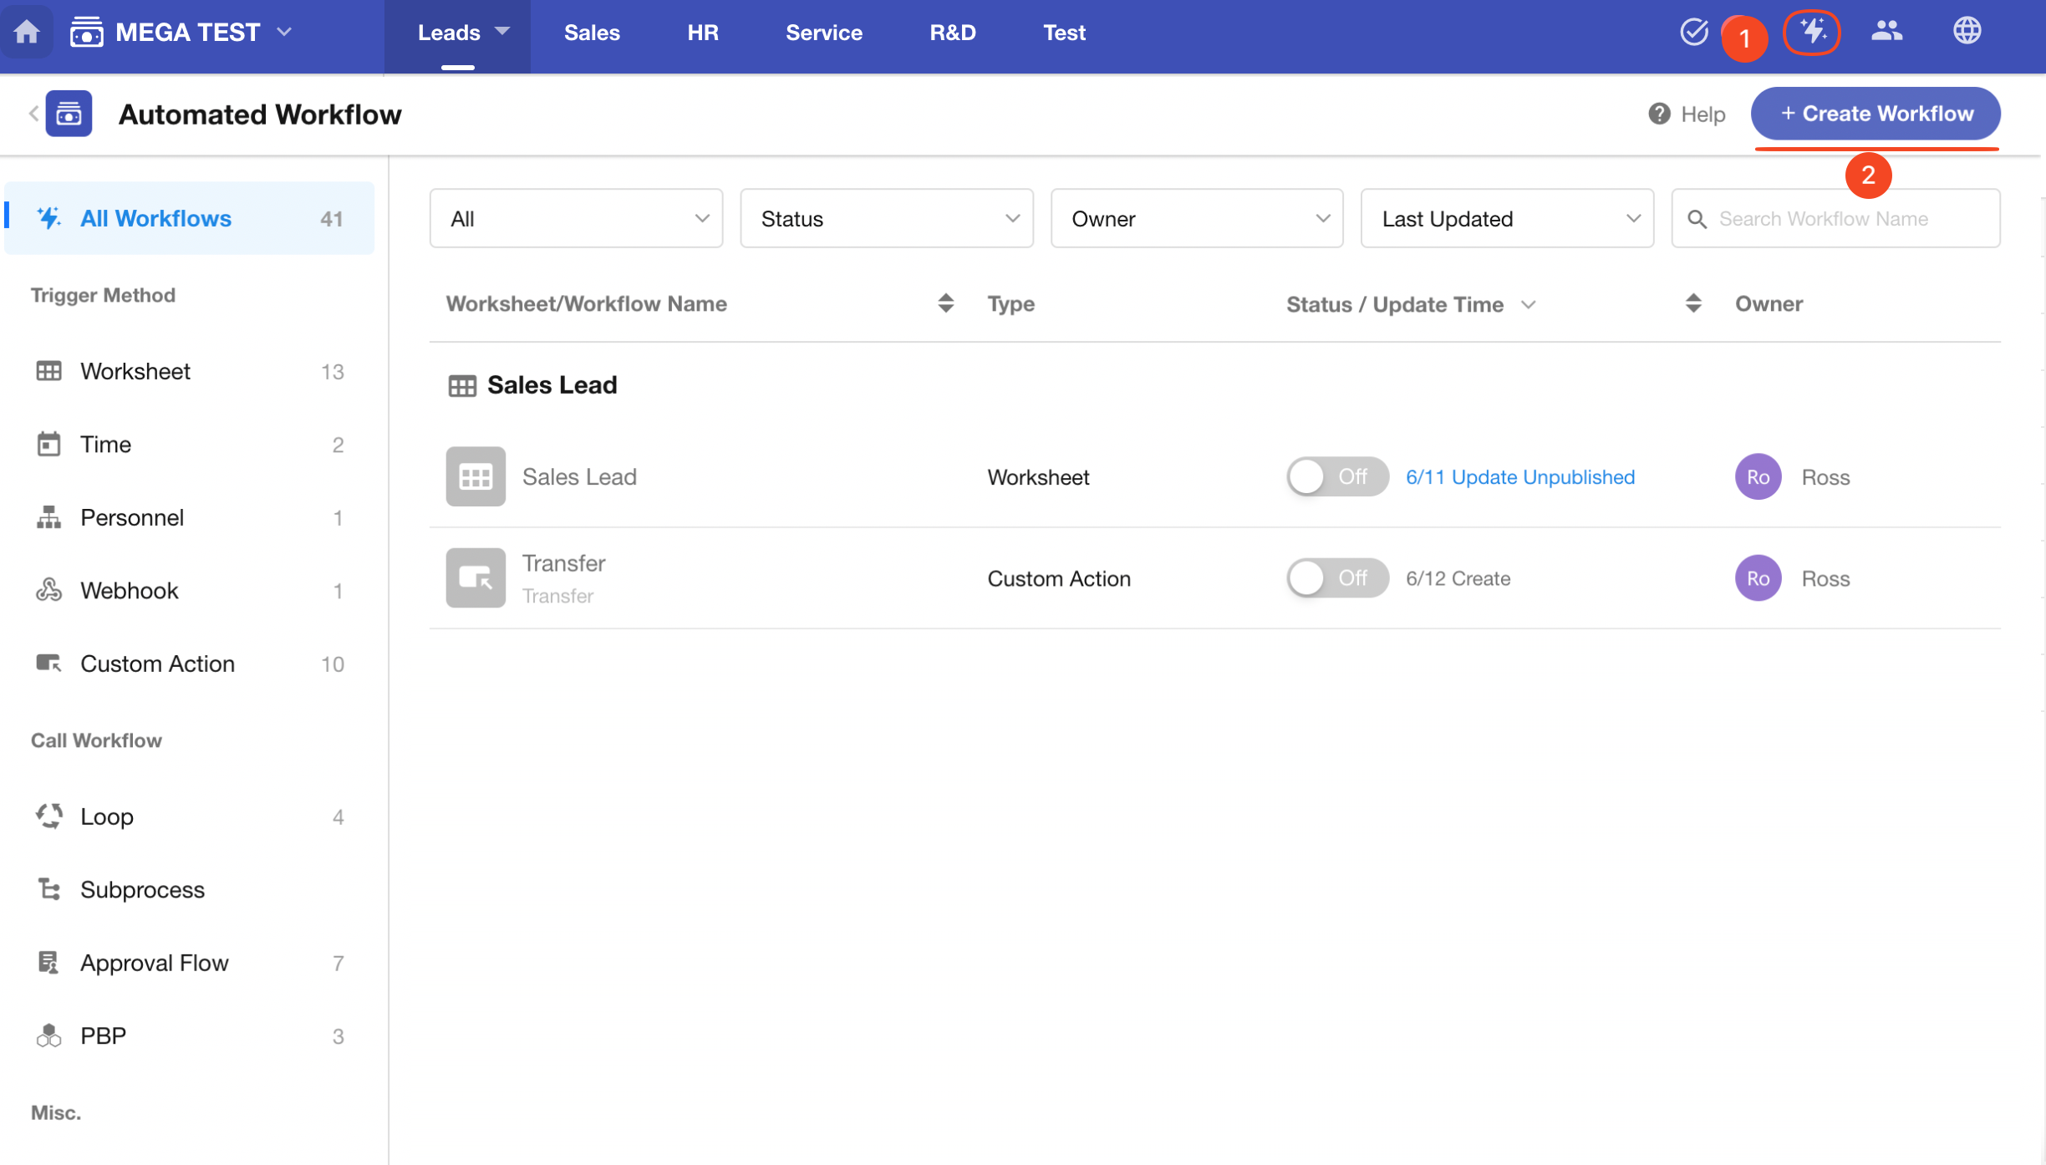Click the Create Workflow button
The height and width of the screenshot is (1165, 2046).
1875,114
